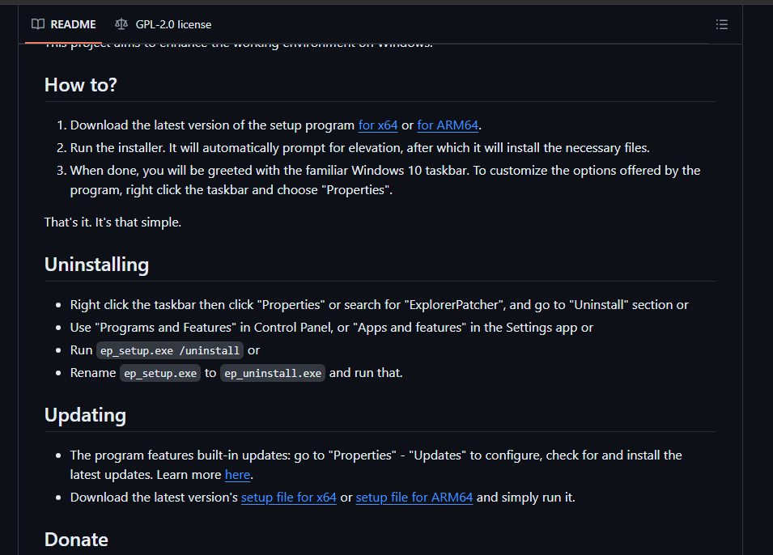Select the ep_uninstall.exe code text
This screenshot has height=555, width=773.
coord(273,373)
